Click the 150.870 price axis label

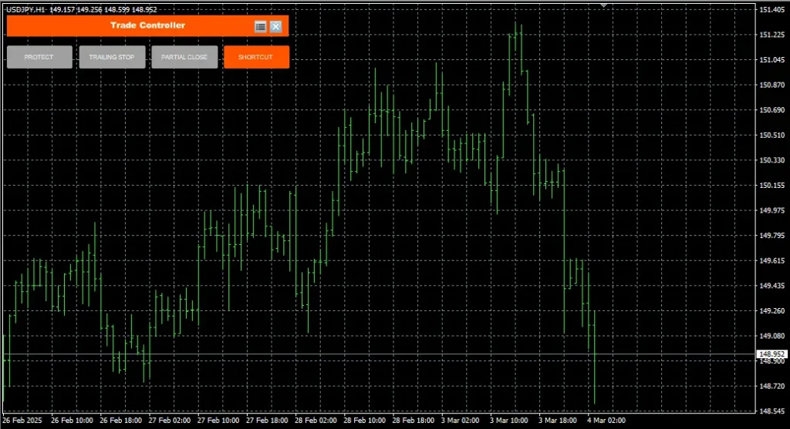click(771, 85)
